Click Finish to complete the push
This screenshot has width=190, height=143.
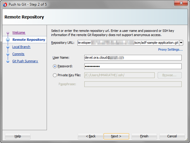point(144,136)
